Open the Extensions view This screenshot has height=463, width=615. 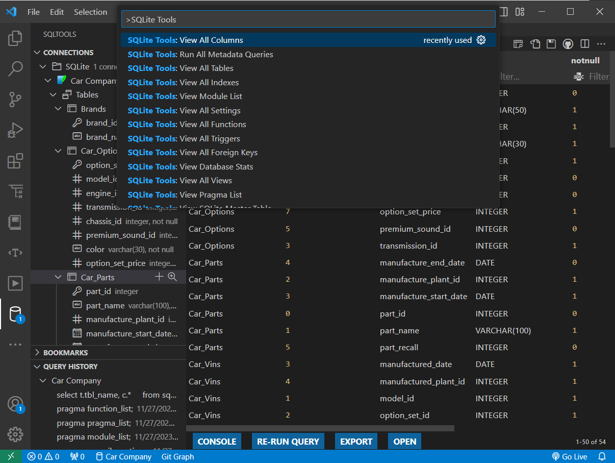pos(15,161)
